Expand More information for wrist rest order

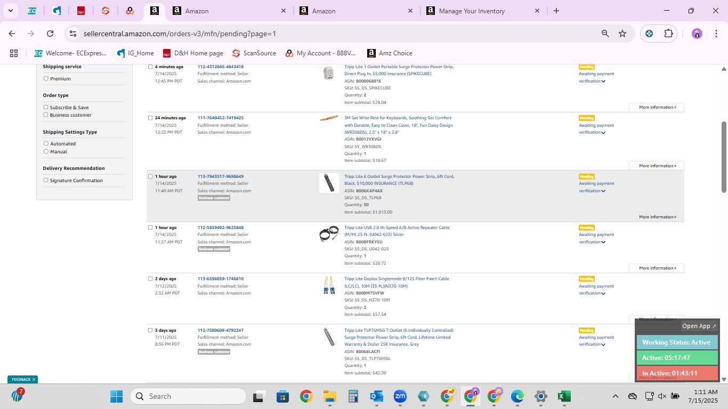657,166
